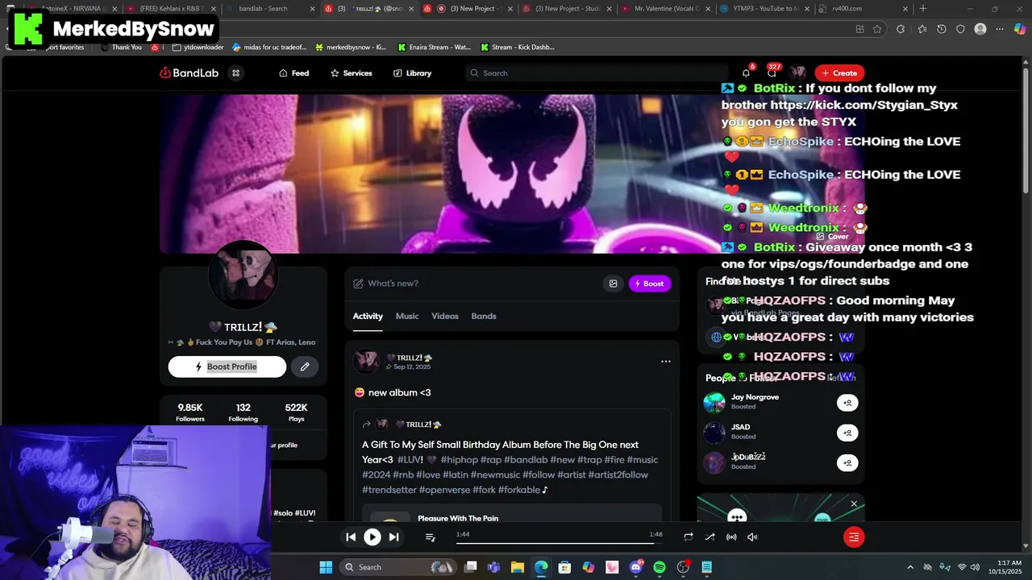This screenshot has height=580, width=1032.
Task: Open the user avatar menu in the header
Action: tap(798, 73)
